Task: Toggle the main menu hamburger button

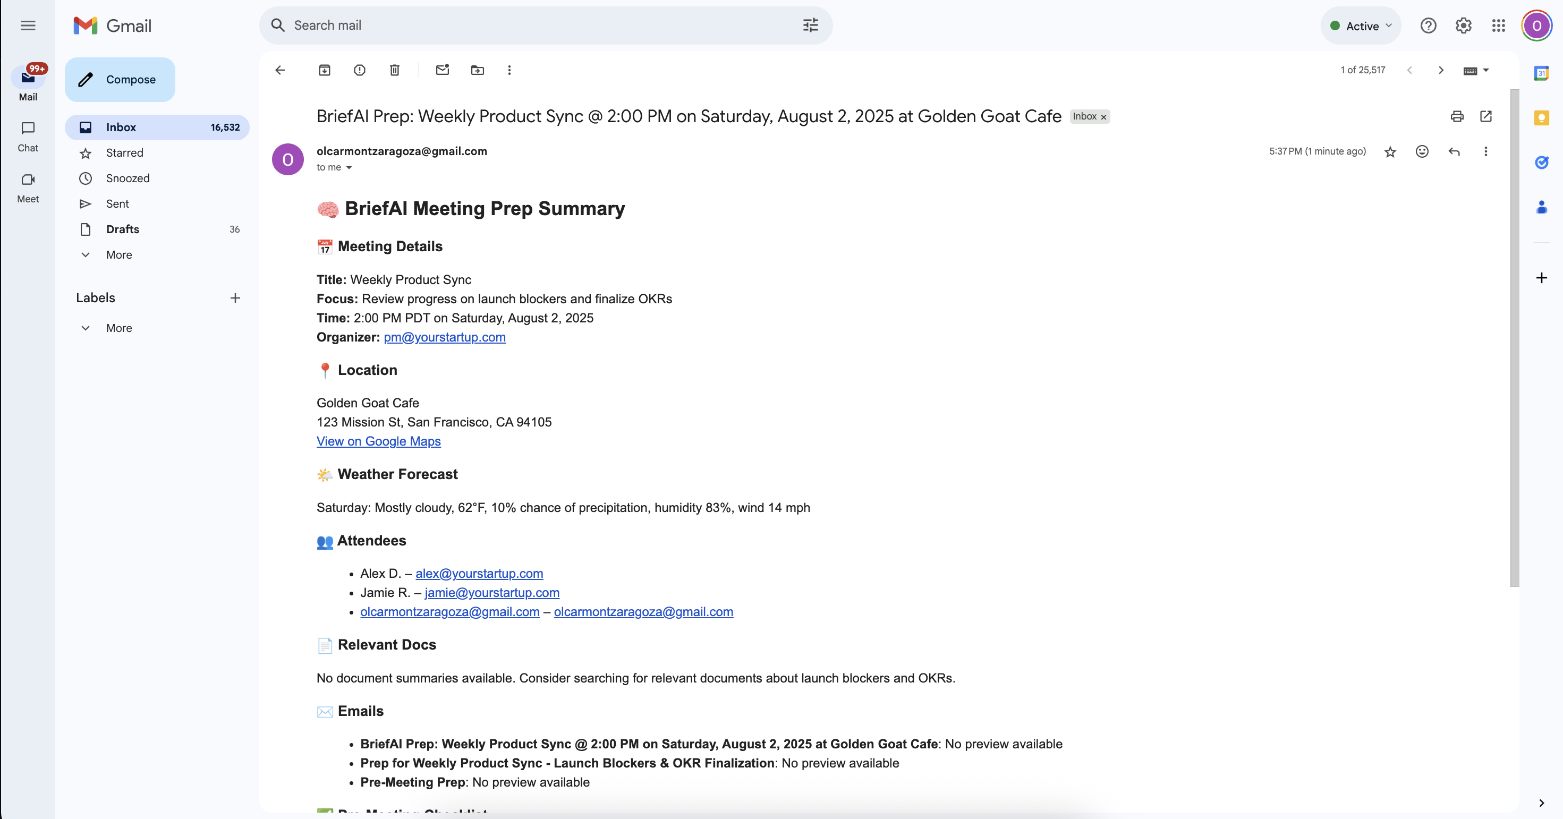Action: tap(28, 25)
